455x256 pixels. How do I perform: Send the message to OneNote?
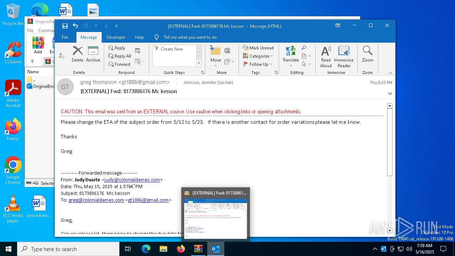pyautogui.click(x=227, y=50)
